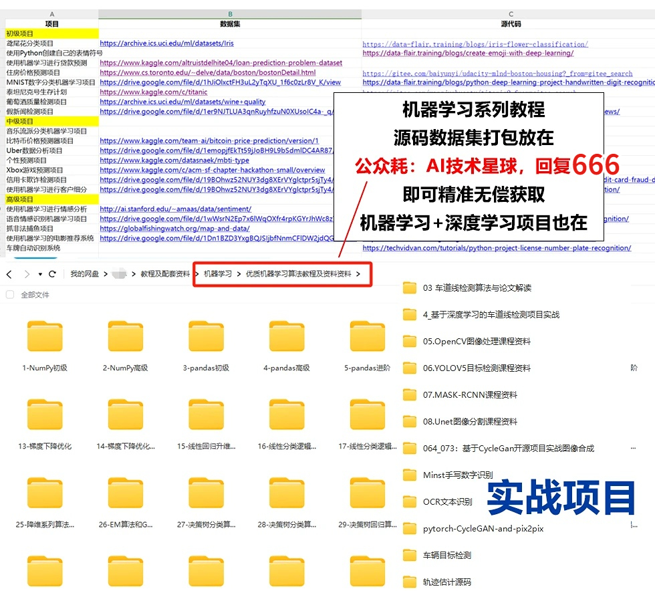Screen dimensions: 655x591
Task: Select the Uber数据分析项目 cell
Action: (52, 150)
